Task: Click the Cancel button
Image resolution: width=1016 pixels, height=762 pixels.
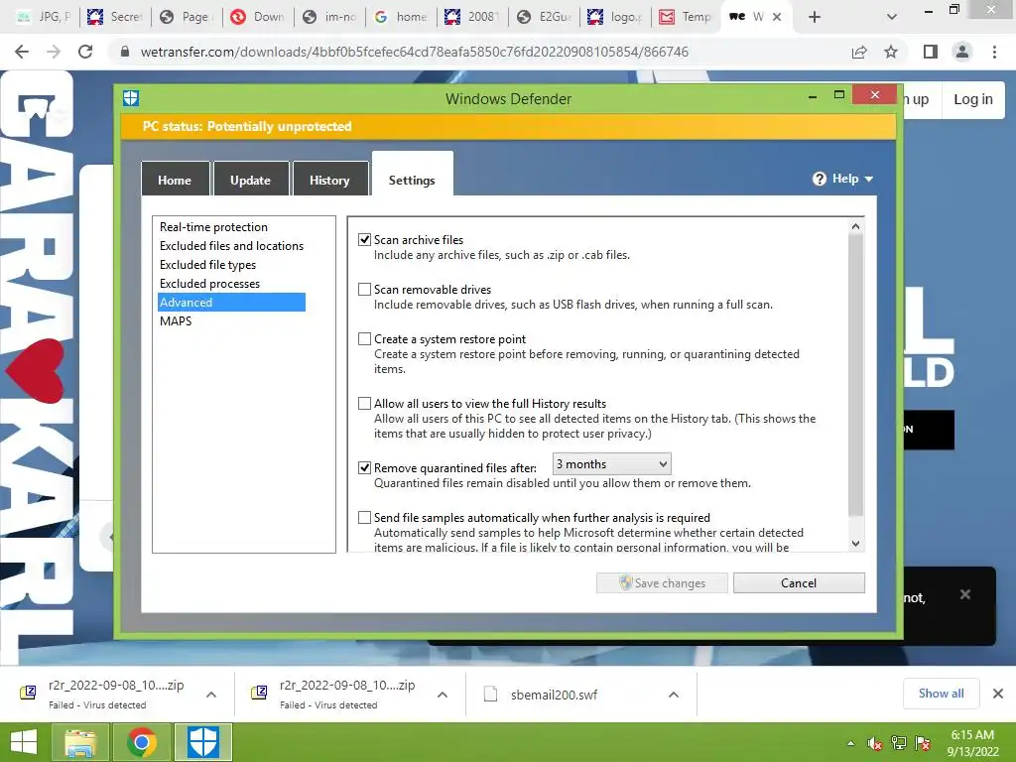Action: point(799,583)
